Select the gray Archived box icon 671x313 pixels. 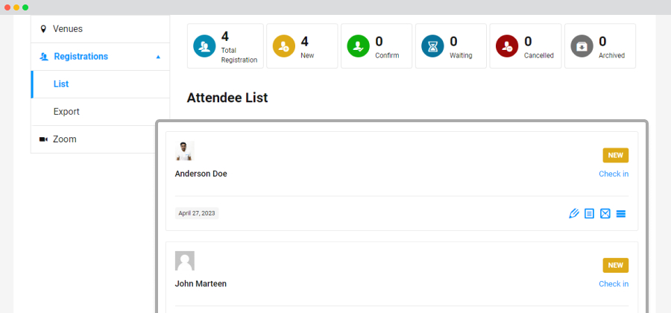pyautogui.click(x=582, y=46)
